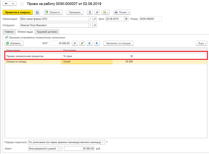
Task: Click the green pencil edit icon
Action: point(82,43)
